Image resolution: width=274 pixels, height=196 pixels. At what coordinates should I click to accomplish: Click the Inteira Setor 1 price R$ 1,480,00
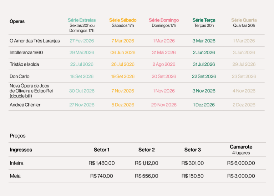(x=102, y=163)
